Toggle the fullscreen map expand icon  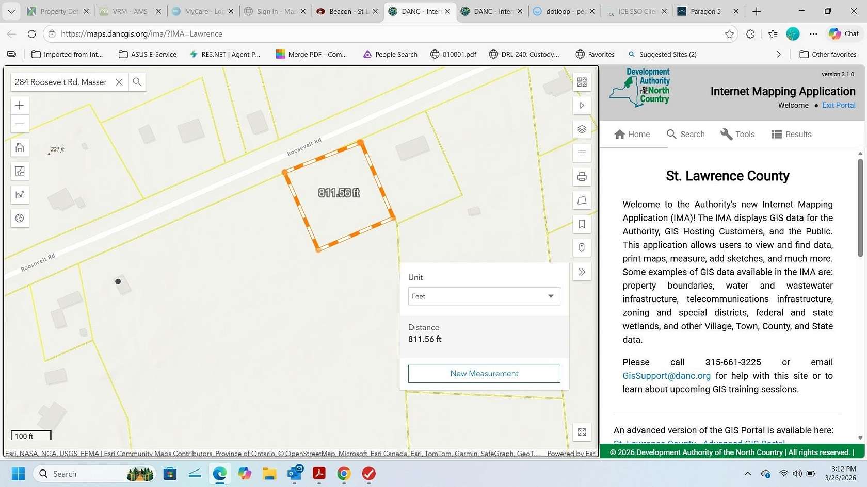tap(582, 432)
